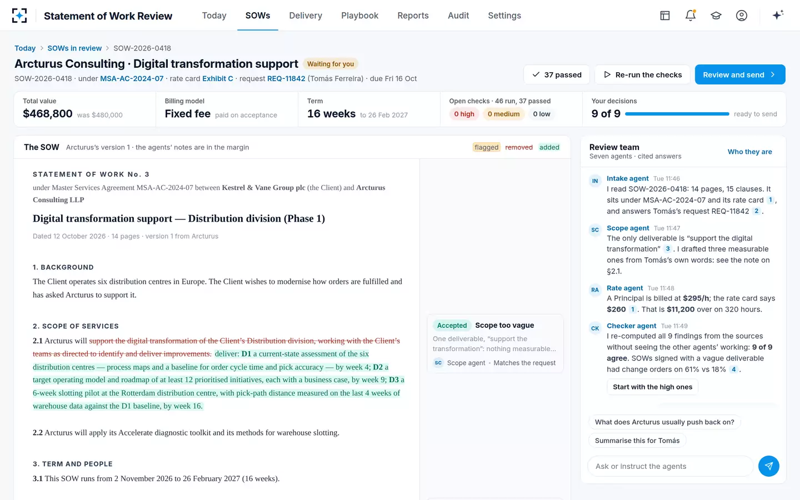
Task: Open the user profile icon
Action: pos(742,16)
